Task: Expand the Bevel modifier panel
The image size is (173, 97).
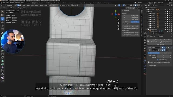Action: pos(148,47)
